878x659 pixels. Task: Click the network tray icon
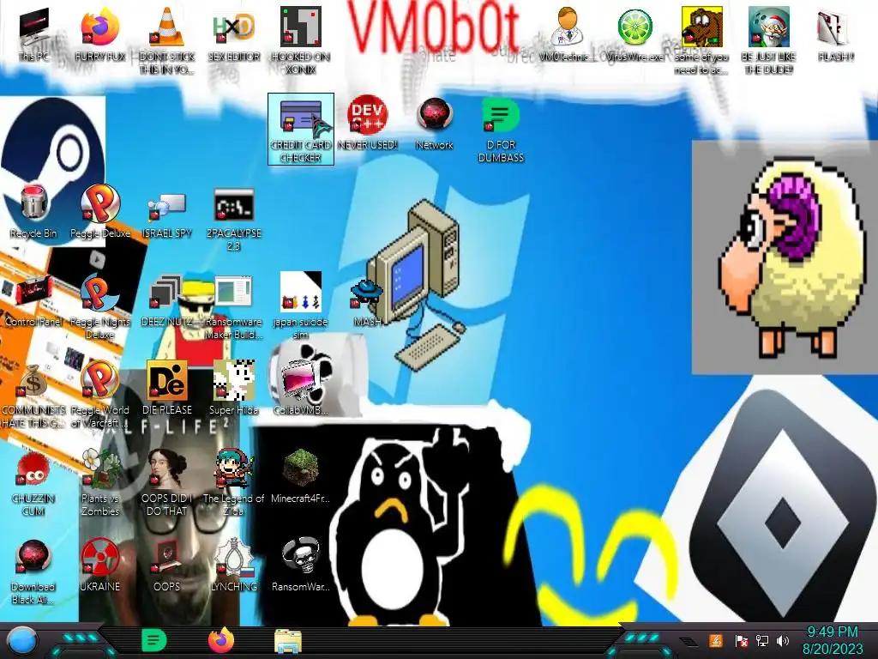point(762,640)
